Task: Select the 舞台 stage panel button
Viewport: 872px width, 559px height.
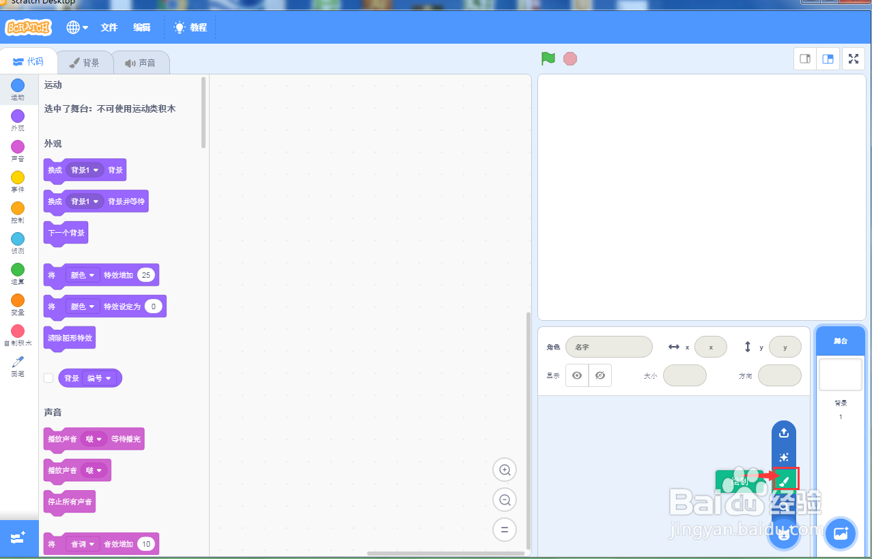Action: pos(840,341)
